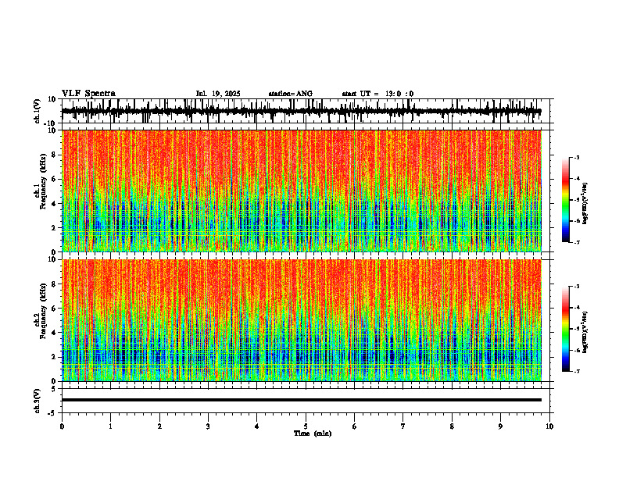
Task: Click the "8" kHz tick on ch.1 spectrogram
Action: click(55, 155)
